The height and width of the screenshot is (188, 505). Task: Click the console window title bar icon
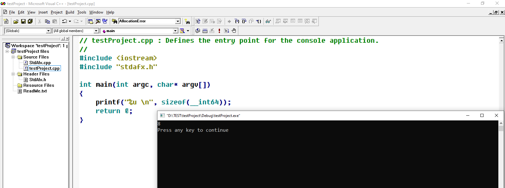(x=162, y=115)
